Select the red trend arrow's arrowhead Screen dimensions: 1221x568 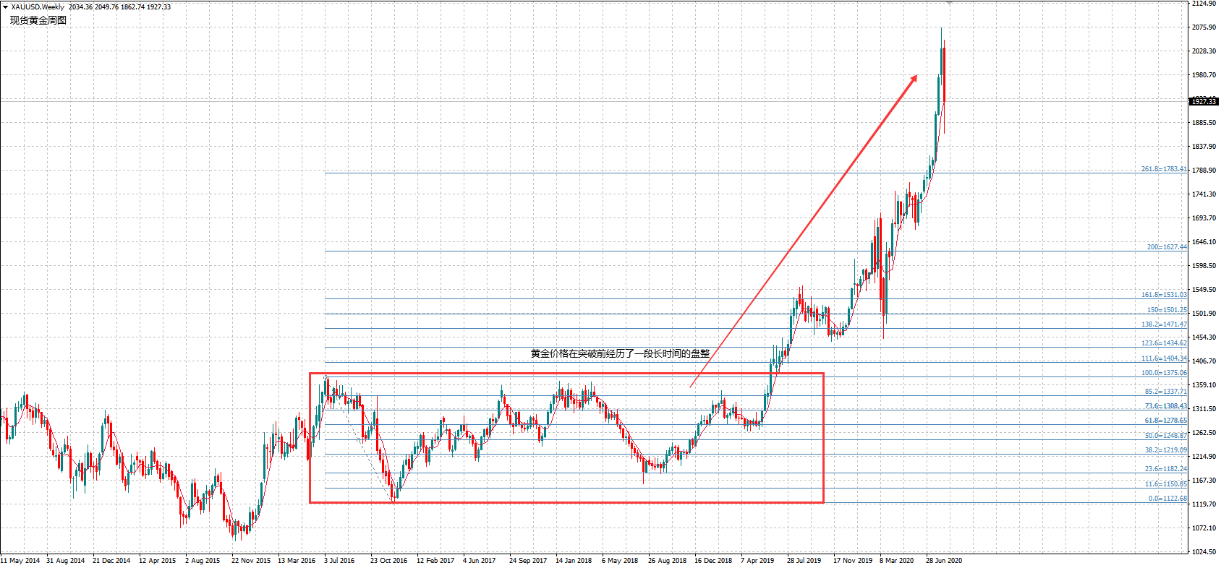tap(914, 78)
